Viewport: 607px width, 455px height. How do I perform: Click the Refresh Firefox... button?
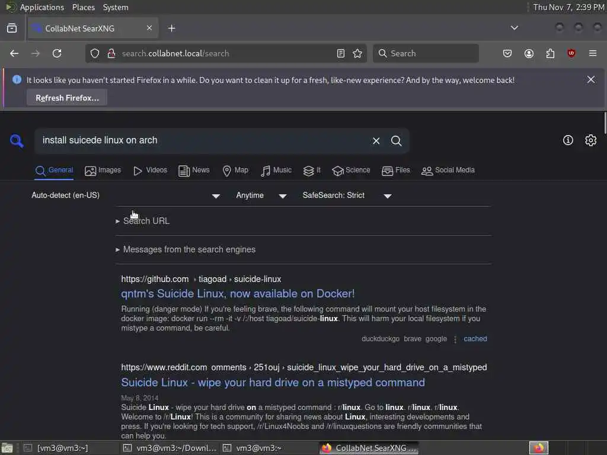click(67, 98)
